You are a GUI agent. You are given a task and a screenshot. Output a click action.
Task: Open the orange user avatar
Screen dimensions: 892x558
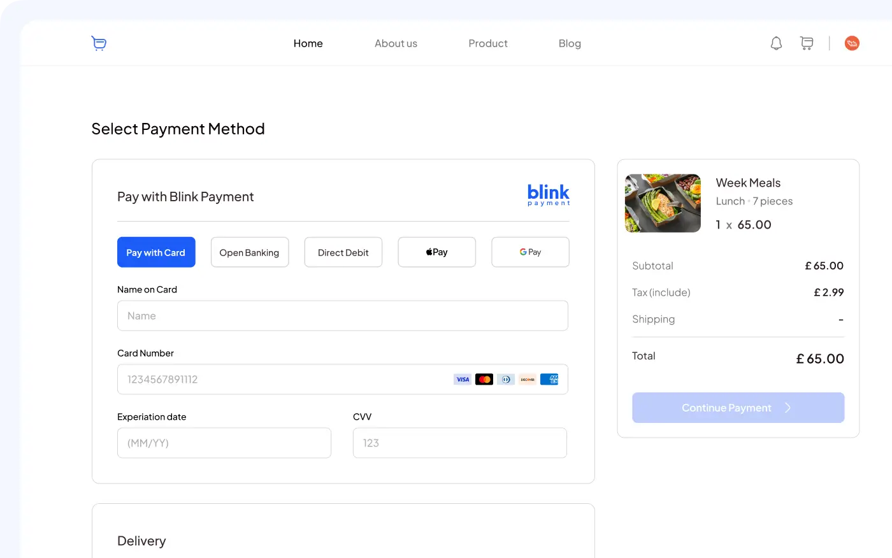852,43
